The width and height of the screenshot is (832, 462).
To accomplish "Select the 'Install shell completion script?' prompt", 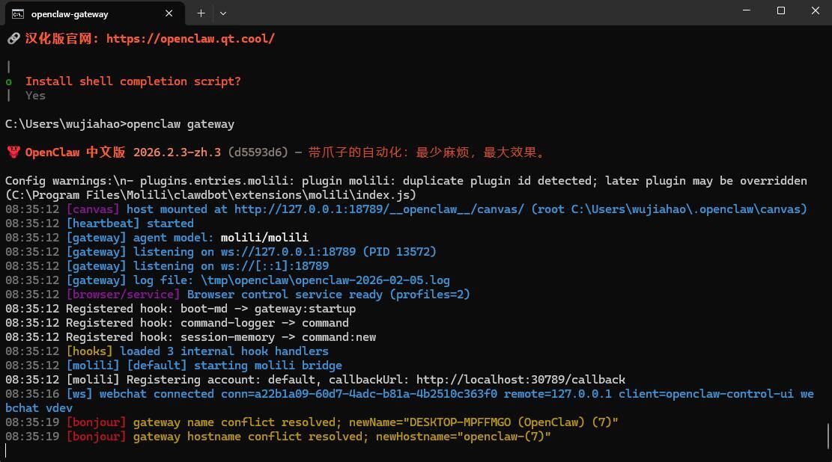I will click(x=133, y=81).
